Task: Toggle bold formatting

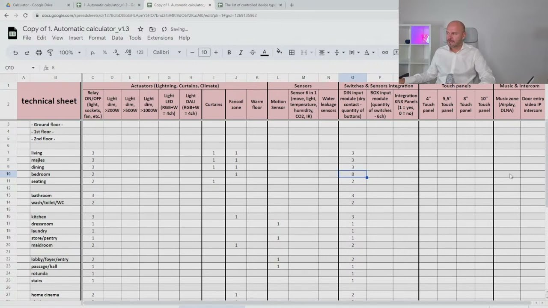Action: [x=229, y=52]
